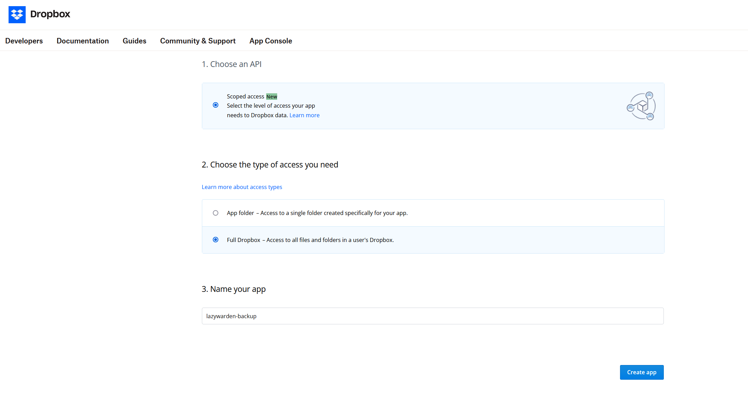Viewport: 748px width, 405px height.
Task: Click the Dropbox logo icon
Action: [x=17, y=14]
